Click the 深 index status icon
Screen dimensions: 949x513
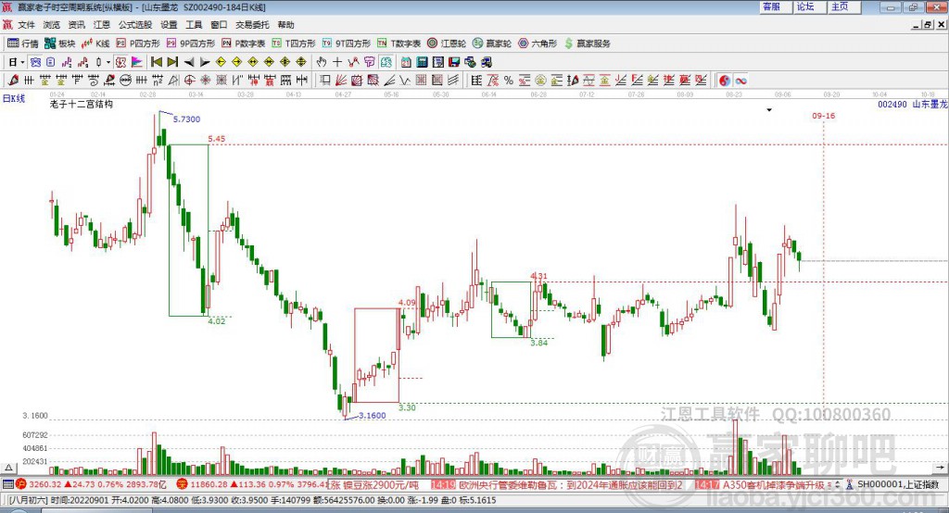(183, 484)
